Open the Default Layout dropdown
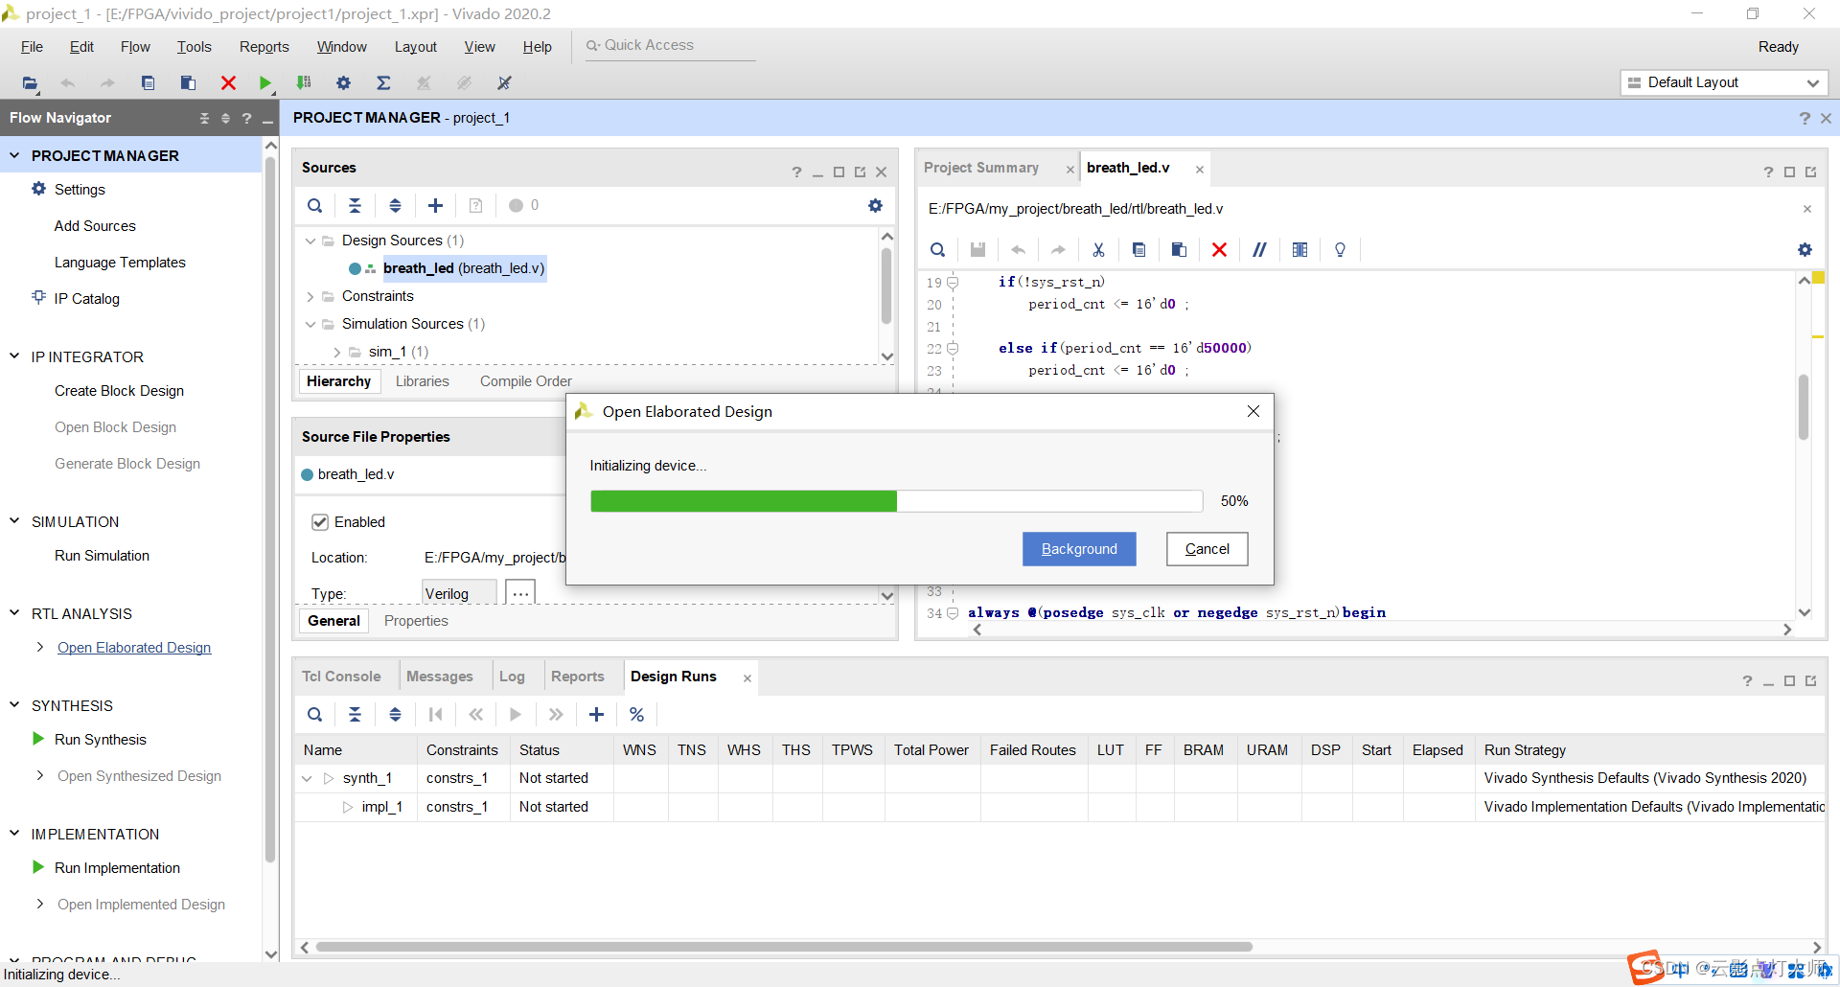This screenshot has width=1840, height=987. pyautogui.click(x=1724, y=82)
